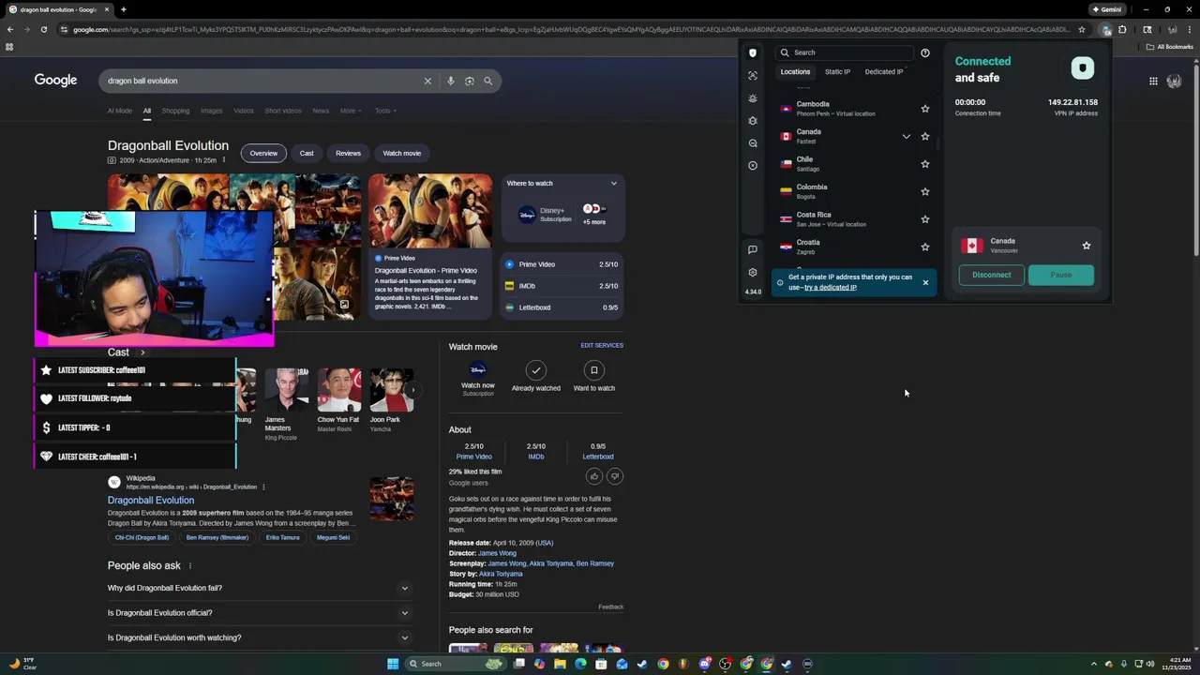Clear the Google search box text
This screenshot has height=675, width=1200.
click(x=427, y=81)
